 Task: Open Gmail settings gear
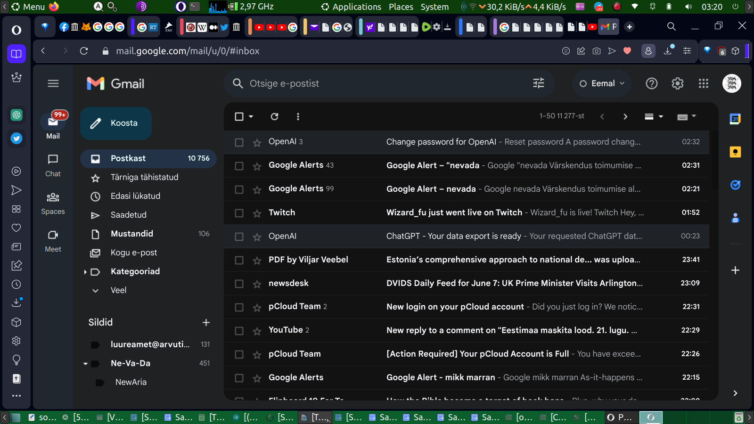click(x=677, y=83)
